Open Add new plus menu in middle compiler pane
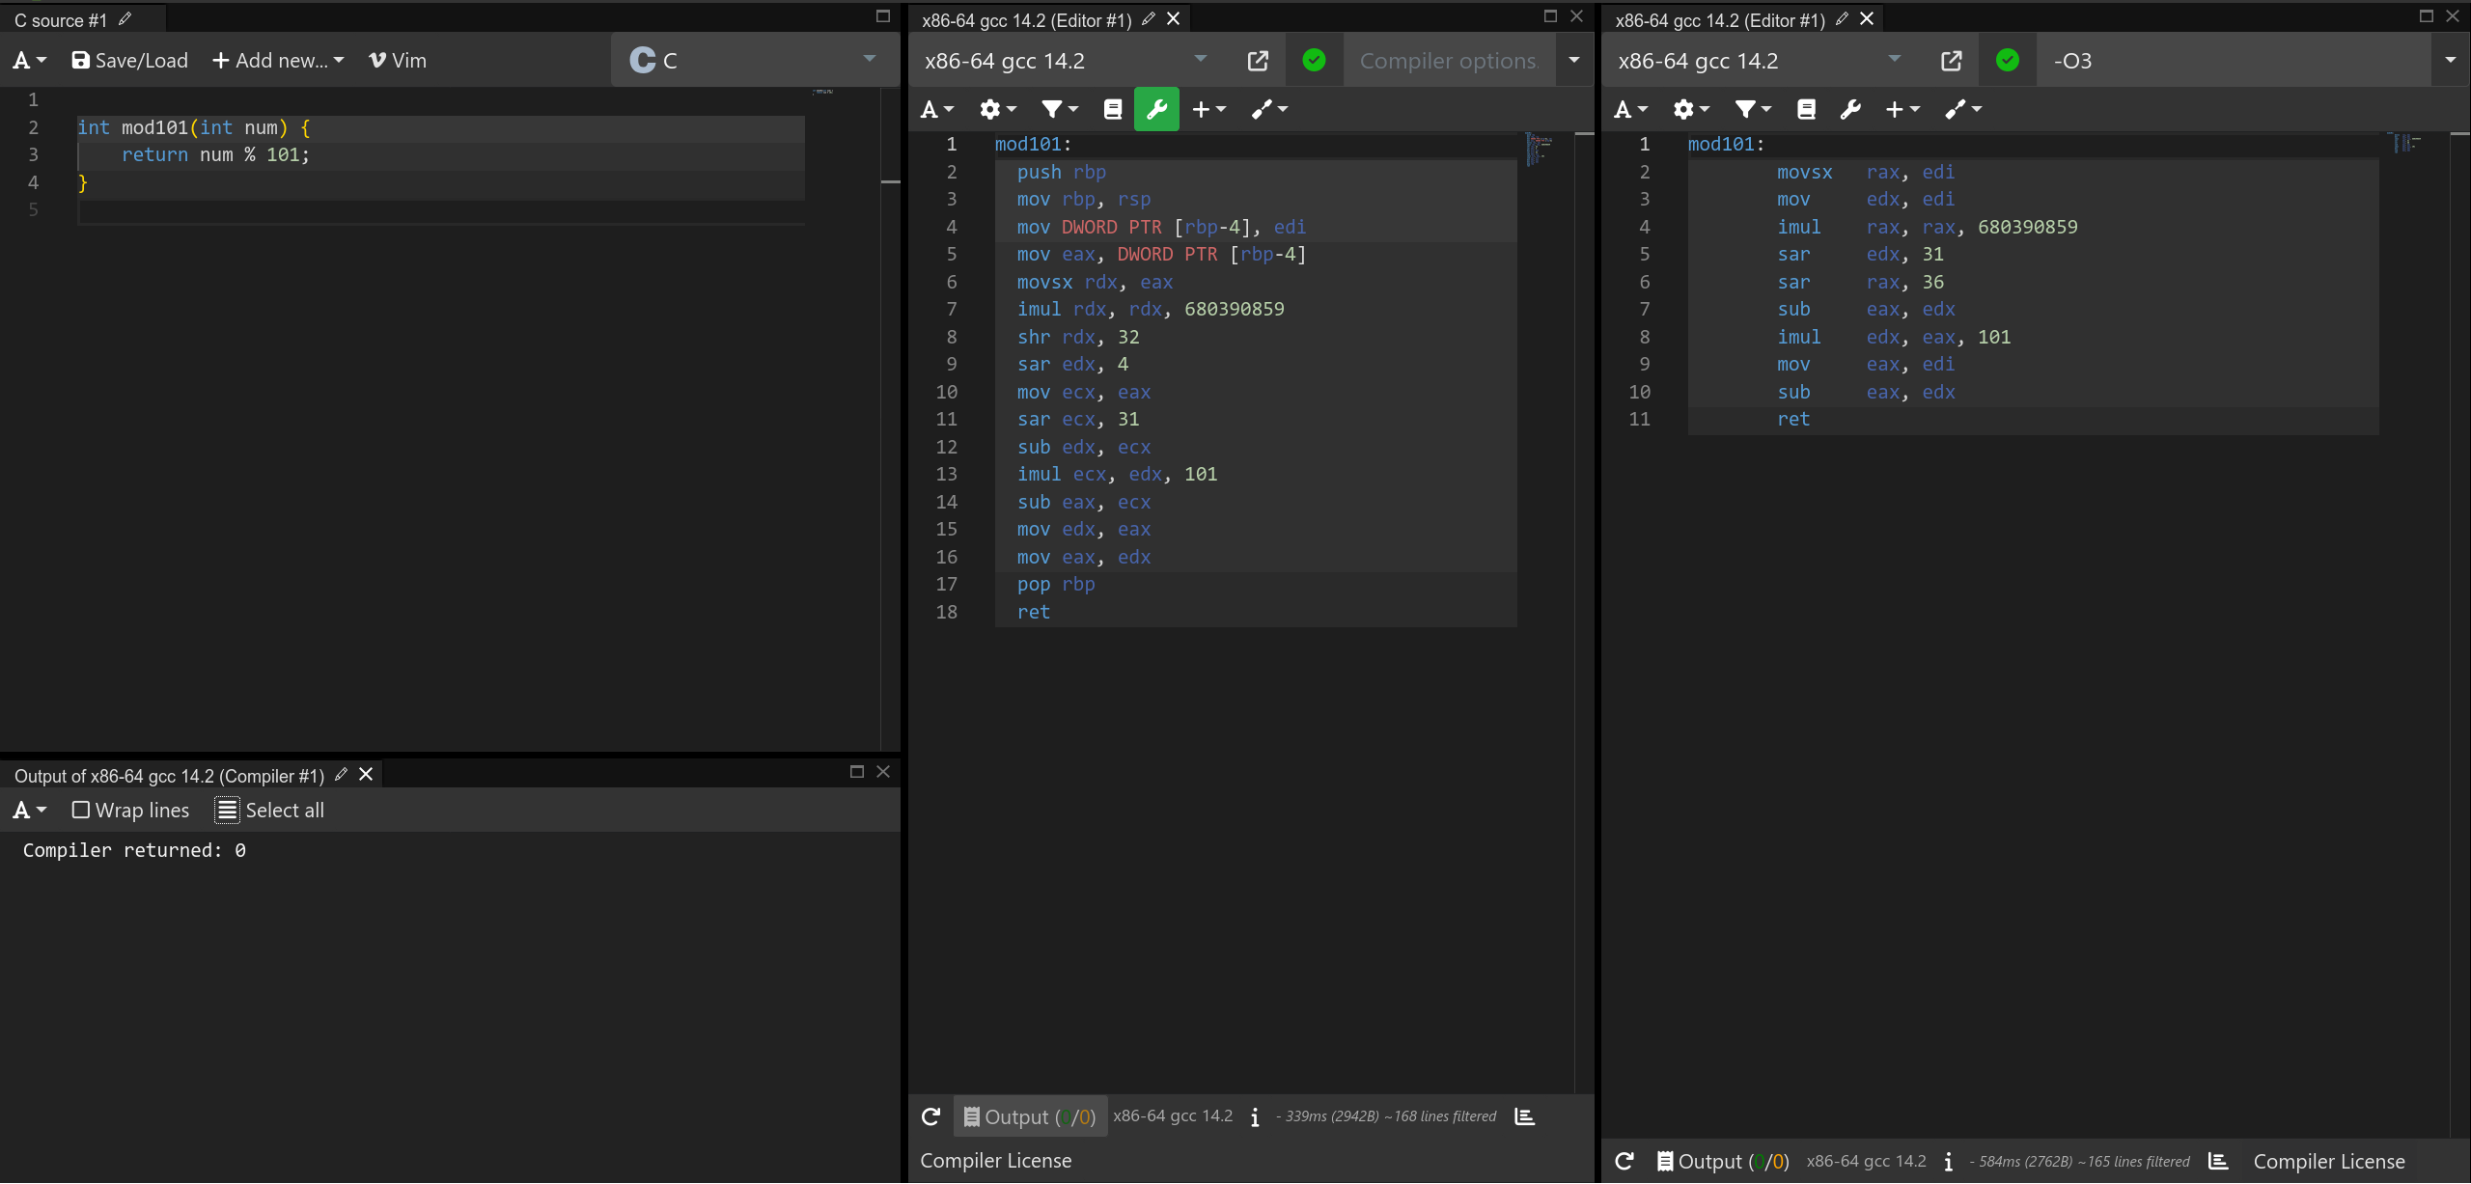 coord(1208,109)
